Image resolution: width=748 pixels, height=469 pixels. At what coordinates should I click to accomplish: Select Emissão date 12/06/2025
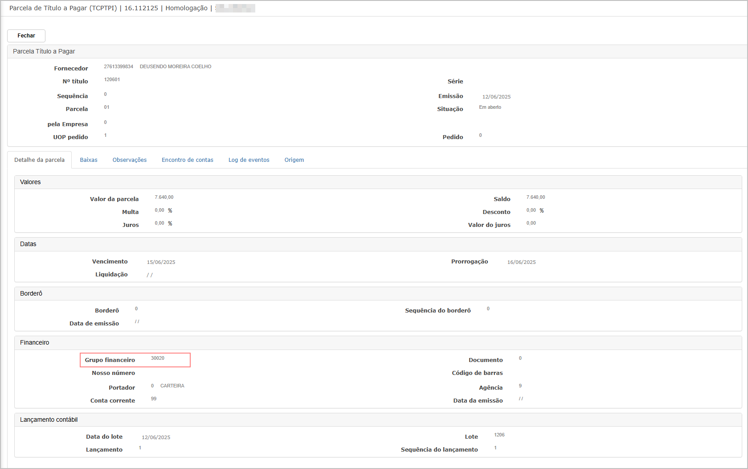tap(496, 97)
